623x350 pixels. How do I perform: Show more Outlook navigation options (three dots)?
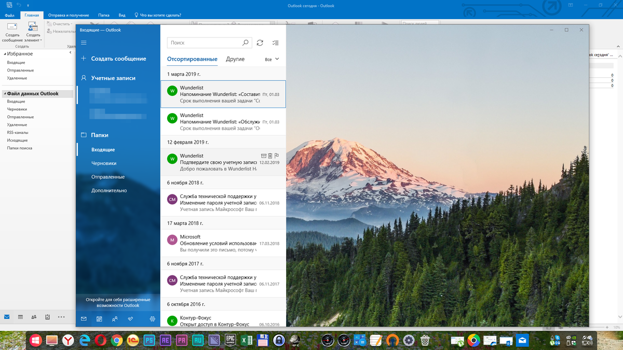point(61,316)
